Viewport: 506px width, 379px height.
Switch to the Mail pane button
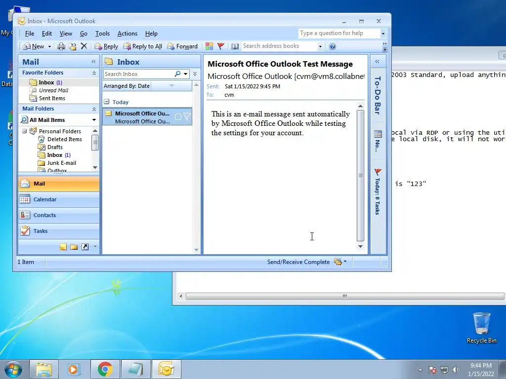pyautogui.click(x=59, y=184)
